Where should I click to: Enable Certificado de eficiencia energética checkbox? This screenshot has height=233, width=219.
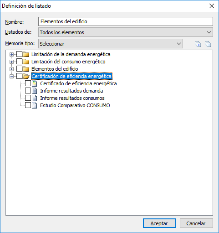[x=28, y=83]
